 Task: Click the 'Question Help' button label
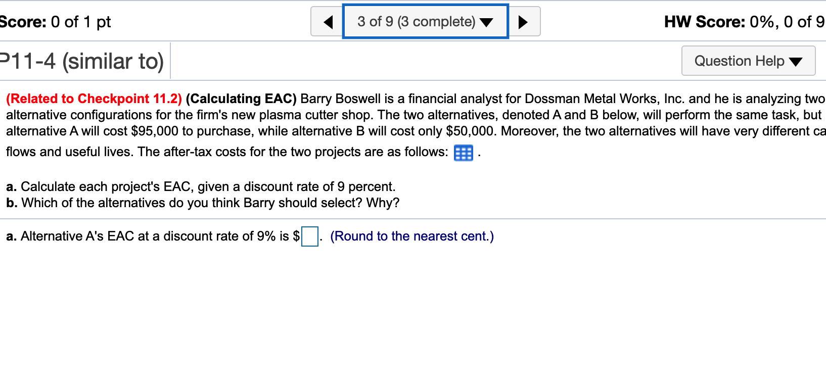(739, 61)
